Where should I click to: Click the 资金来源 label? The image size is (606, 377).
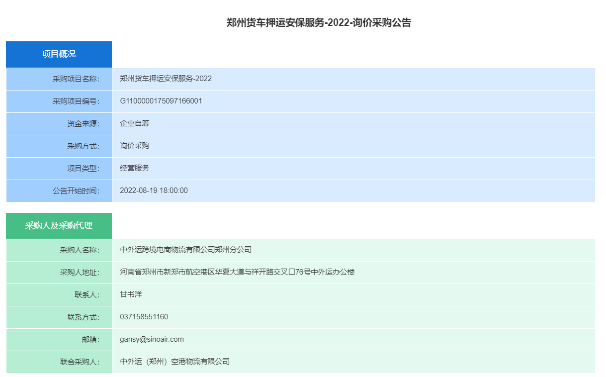point(84,124)
